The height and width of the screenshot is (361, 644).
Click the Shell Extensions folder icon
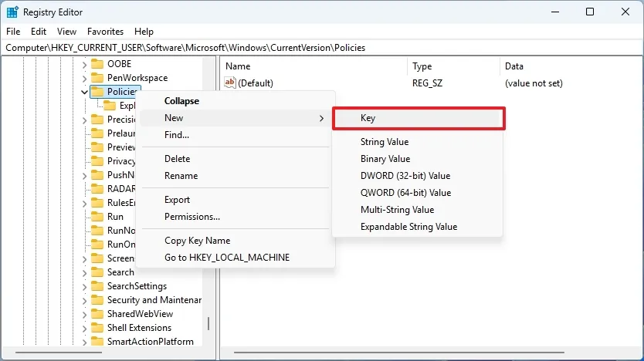tap(97, 328)
